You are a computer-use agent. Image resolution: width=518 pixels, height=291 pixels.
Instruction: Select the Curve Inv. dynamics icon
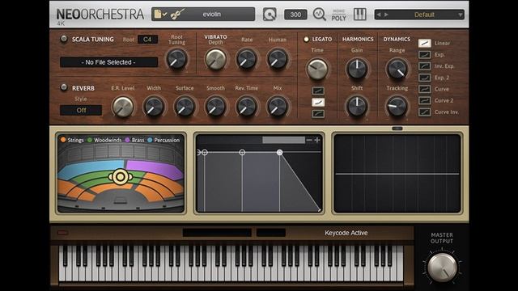[424, 112]
